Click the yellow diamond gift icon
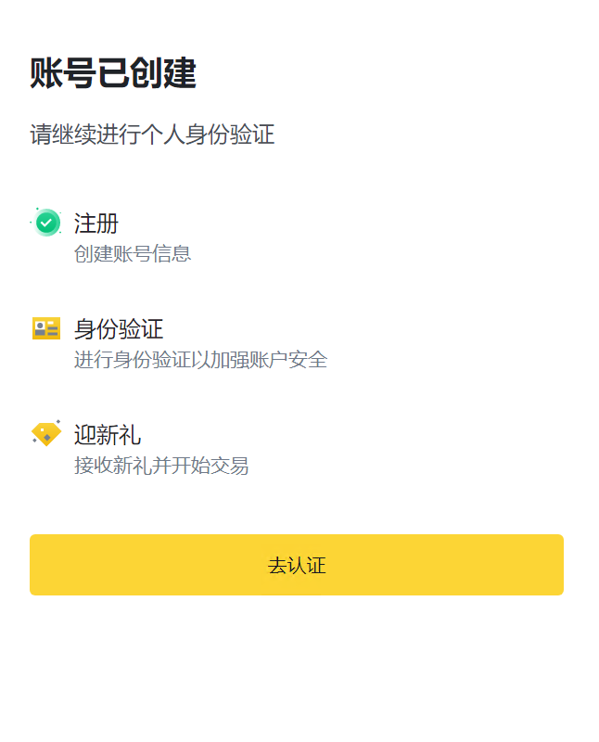This screenshot has width=599, height=742. tap(45, 434)
